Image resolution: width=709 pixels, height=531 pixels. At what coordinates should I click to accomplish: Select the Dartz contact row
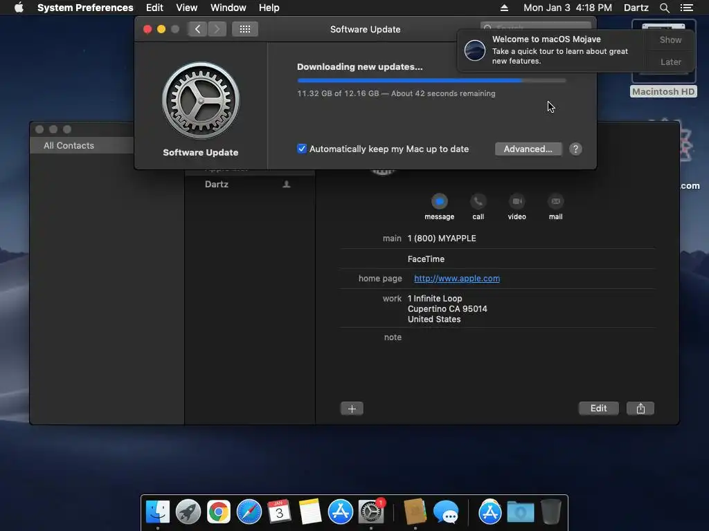point(249,184)
